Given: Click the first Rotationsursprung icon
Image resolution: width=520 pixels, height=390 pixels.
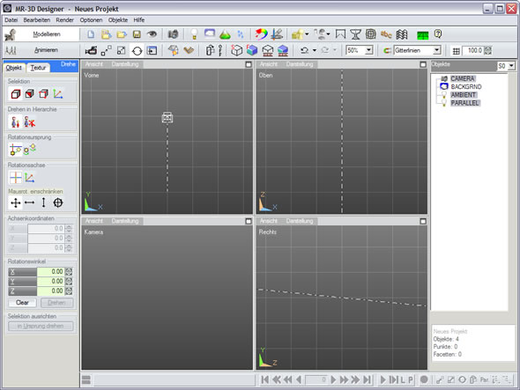Looking at the screenshot, I should (x=15, y=150).
